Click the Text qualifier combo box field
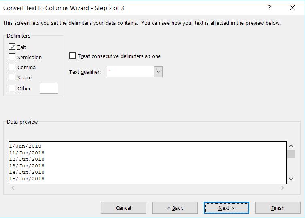The width and height of the screenshot is (305, 218). point(130,72)
